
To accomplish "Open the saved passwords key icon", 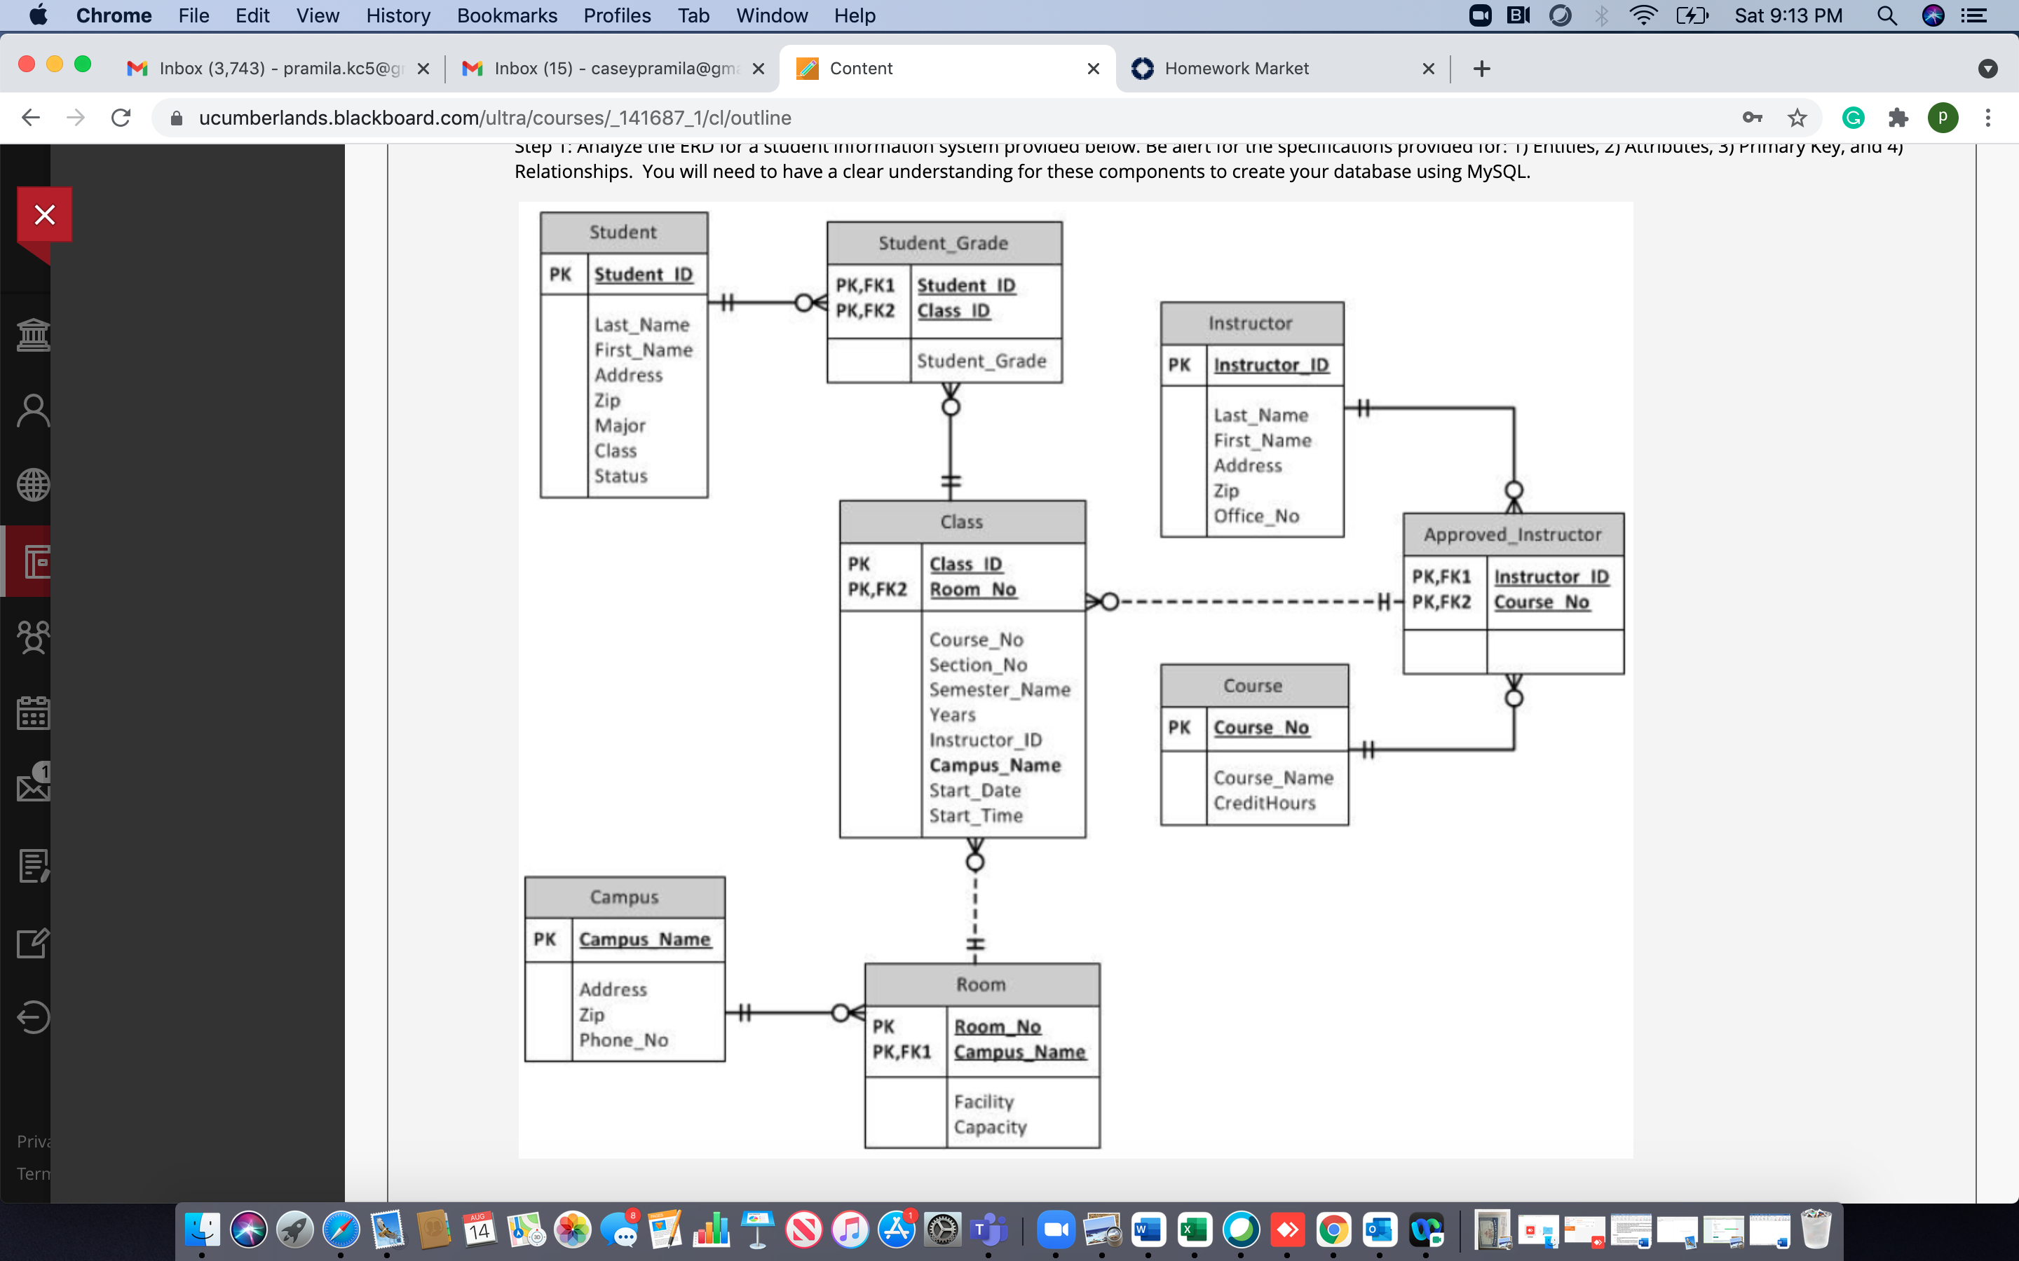I will tap(1752, 118).
